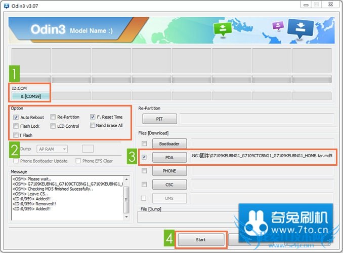This screenshot has height=253, width=343.
Task: Click the first progress bar above the ID:COM label
Action: pos(31,79)
